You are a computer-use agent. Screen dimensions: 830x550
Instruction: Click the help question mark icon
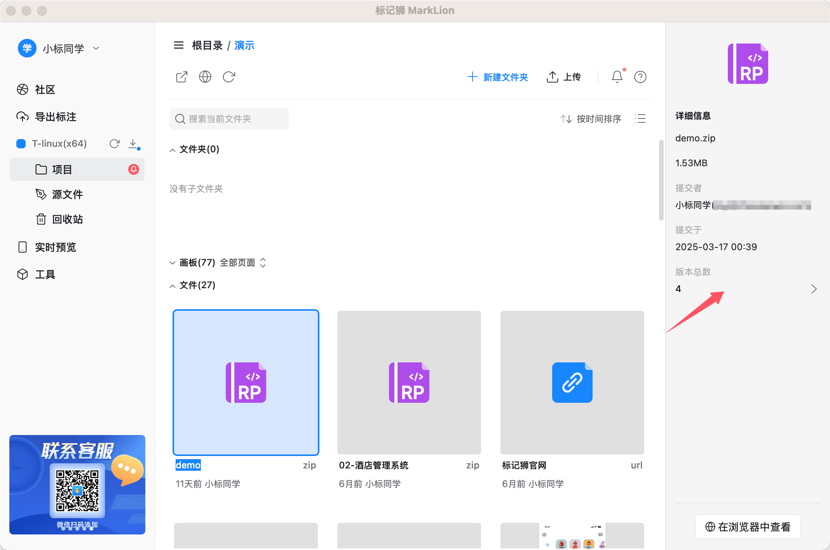640,77
